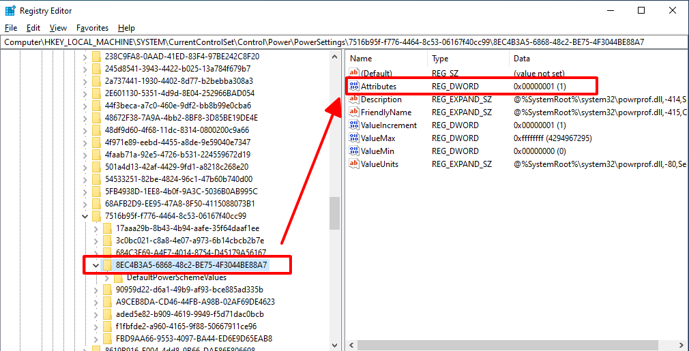Click folder icon of 501a4d13-42af-4429 key

pos(96,167)
